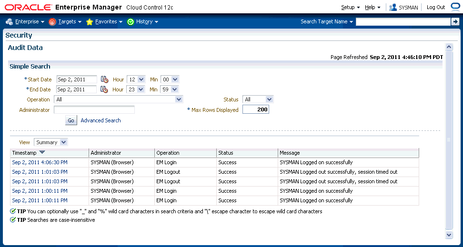Open the View Summary dropdown
Screen dimensions: 463x247
point(51,142)
